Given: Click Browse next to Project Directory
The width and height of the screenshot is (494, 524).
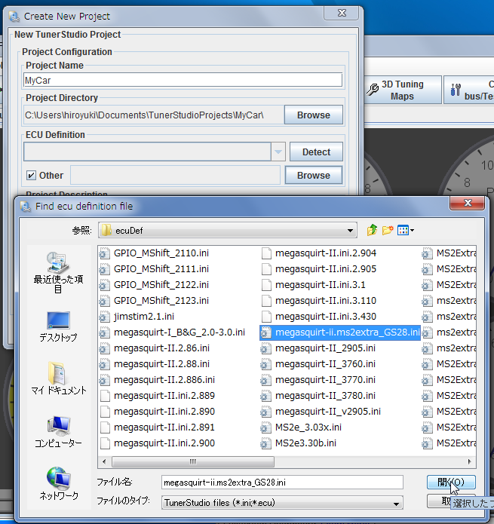Looking at the screenshot, I should tap(314, 115).
